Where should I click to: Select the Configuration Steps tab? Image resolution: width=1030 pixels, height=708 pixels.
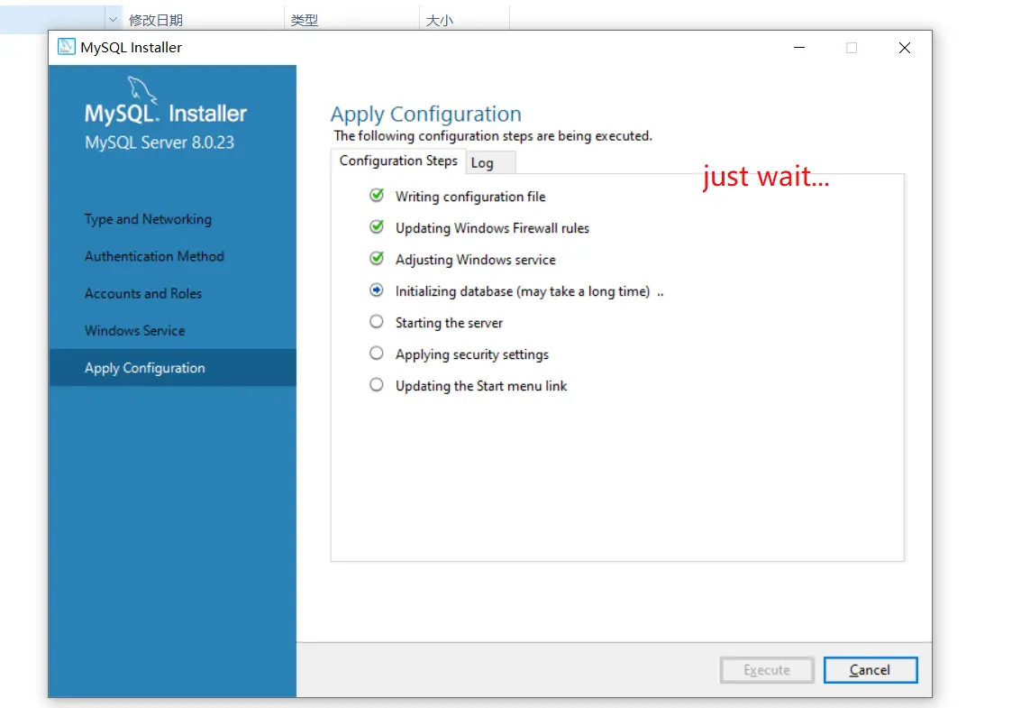(398, 161)
